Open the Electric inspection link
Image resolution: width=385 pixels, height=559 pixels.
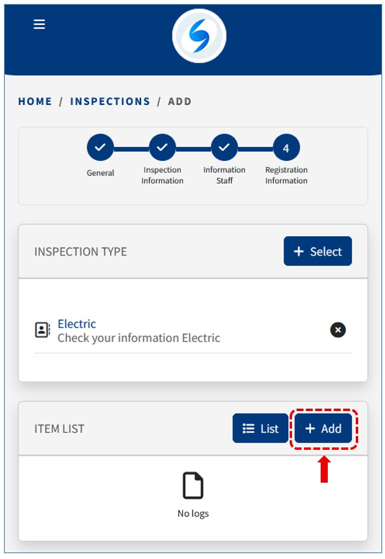tap(77, 324)
